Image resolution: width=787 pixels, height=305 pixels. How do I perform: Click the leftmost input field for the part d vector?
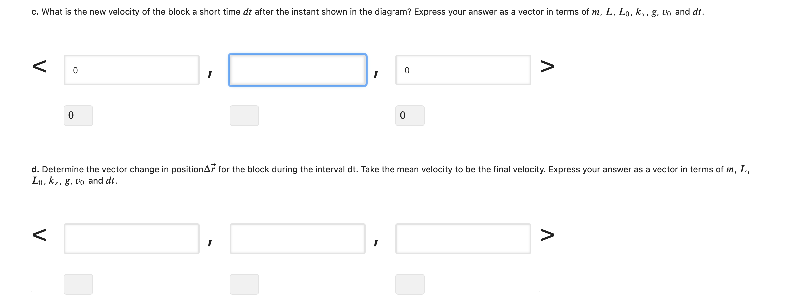tap(131, 238)
